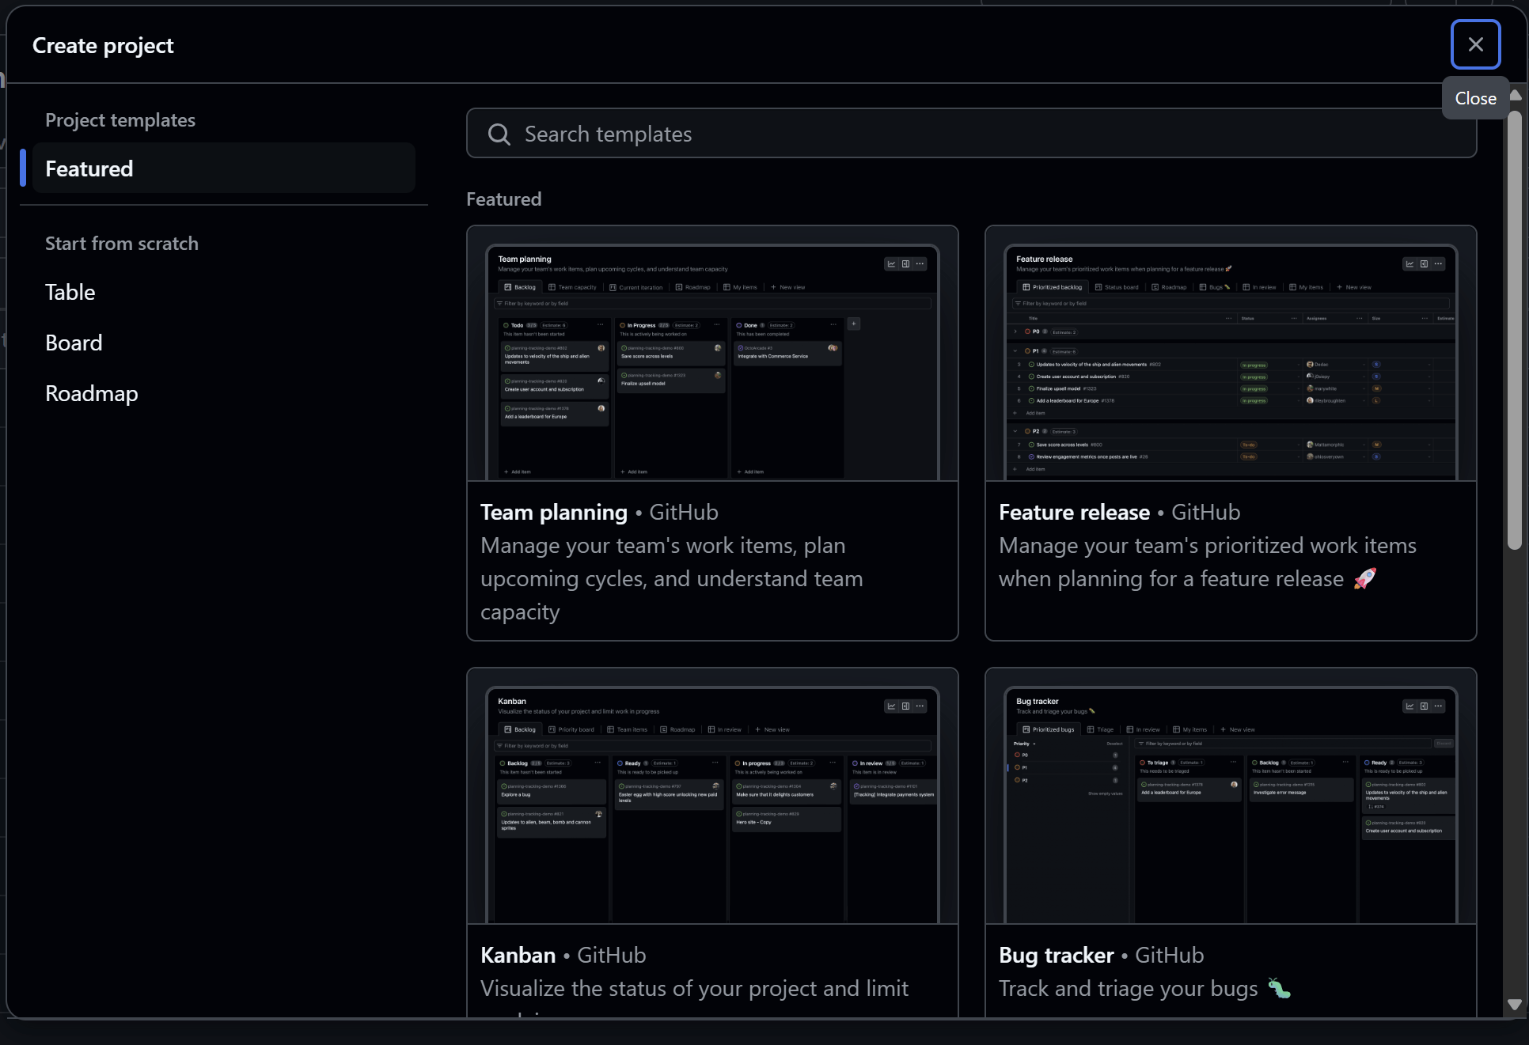This screenshot has width=1529, height=1045.
Task: Click the Search templates input field
Action: [971, 134]
